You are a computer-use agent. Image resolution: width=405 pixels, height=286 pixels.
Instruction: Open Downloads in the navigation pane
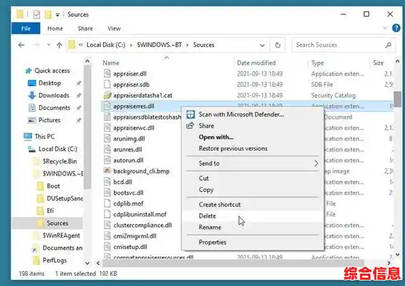(x=54, y=96)
